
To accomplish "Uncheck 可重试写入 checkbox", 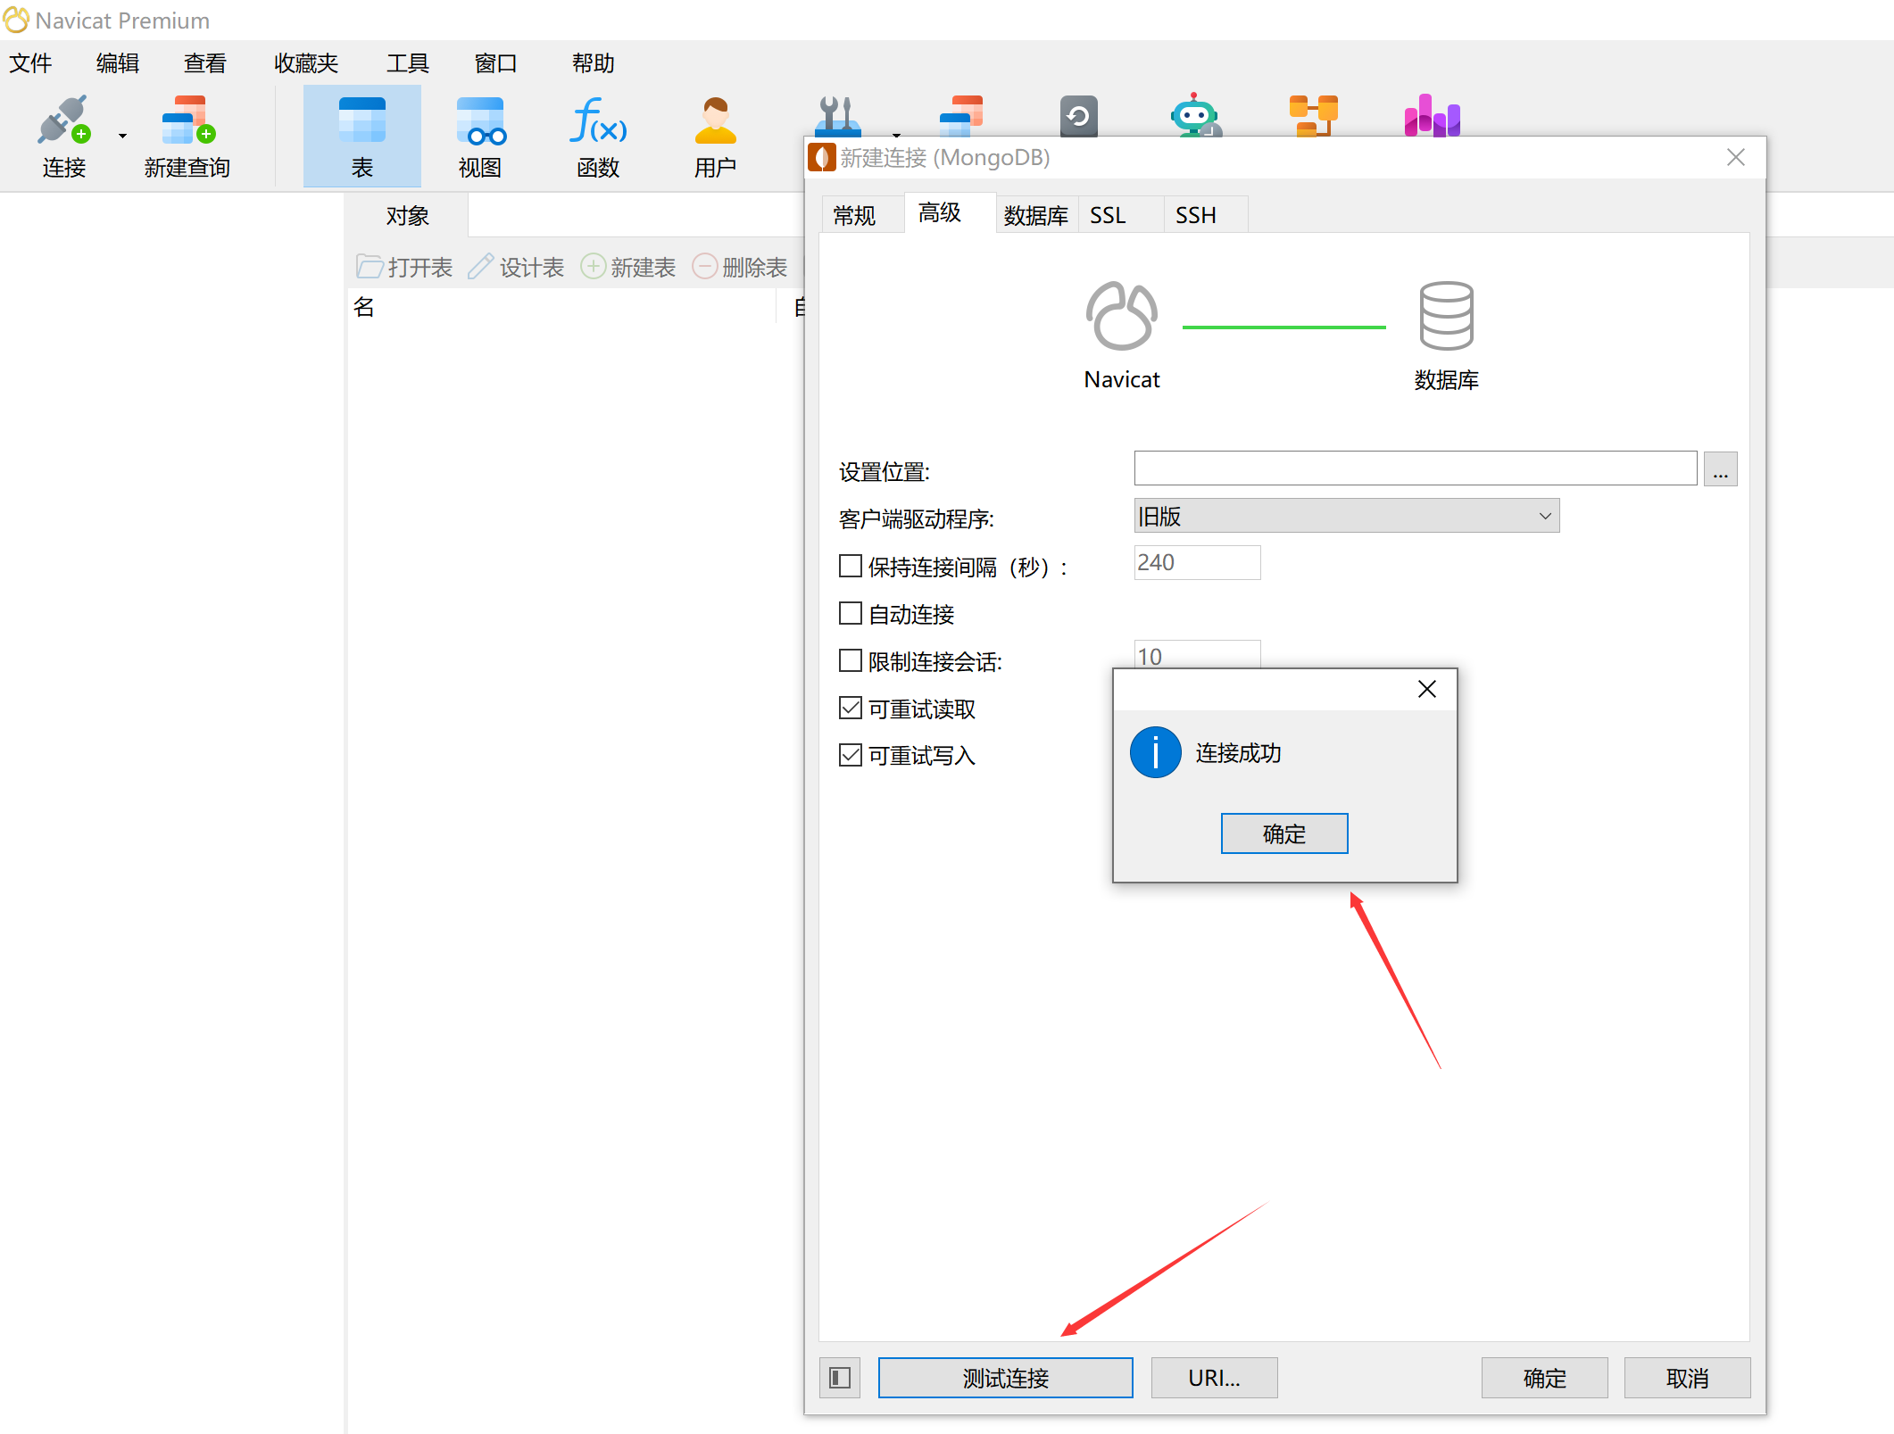I will click(x=851, y=755).
